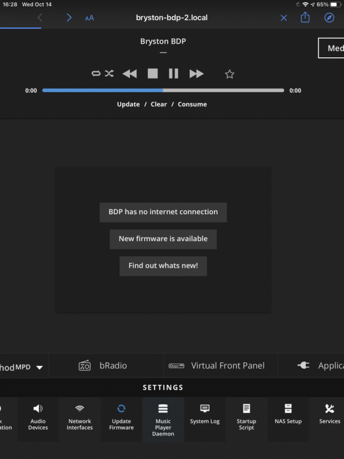Stop playback with the square button

coord(153,73)
